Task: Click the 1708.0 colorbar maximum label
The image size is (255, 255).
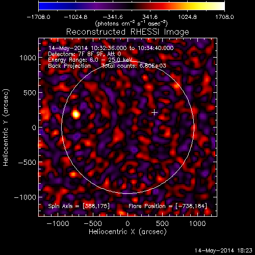Action: (x=224, y=17)
